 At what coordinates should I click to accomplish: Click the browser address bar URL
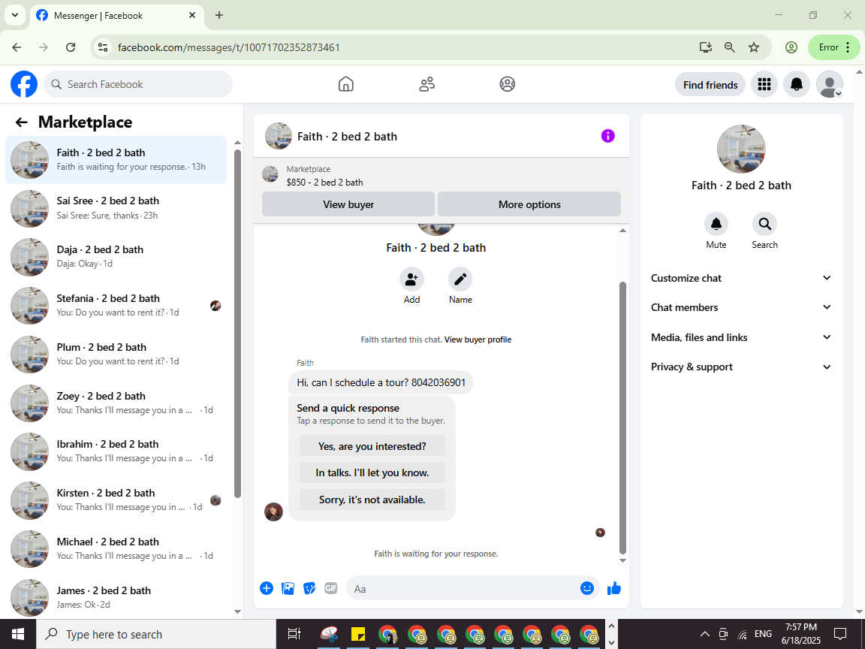pyautogui.click(x=228, y=47)
